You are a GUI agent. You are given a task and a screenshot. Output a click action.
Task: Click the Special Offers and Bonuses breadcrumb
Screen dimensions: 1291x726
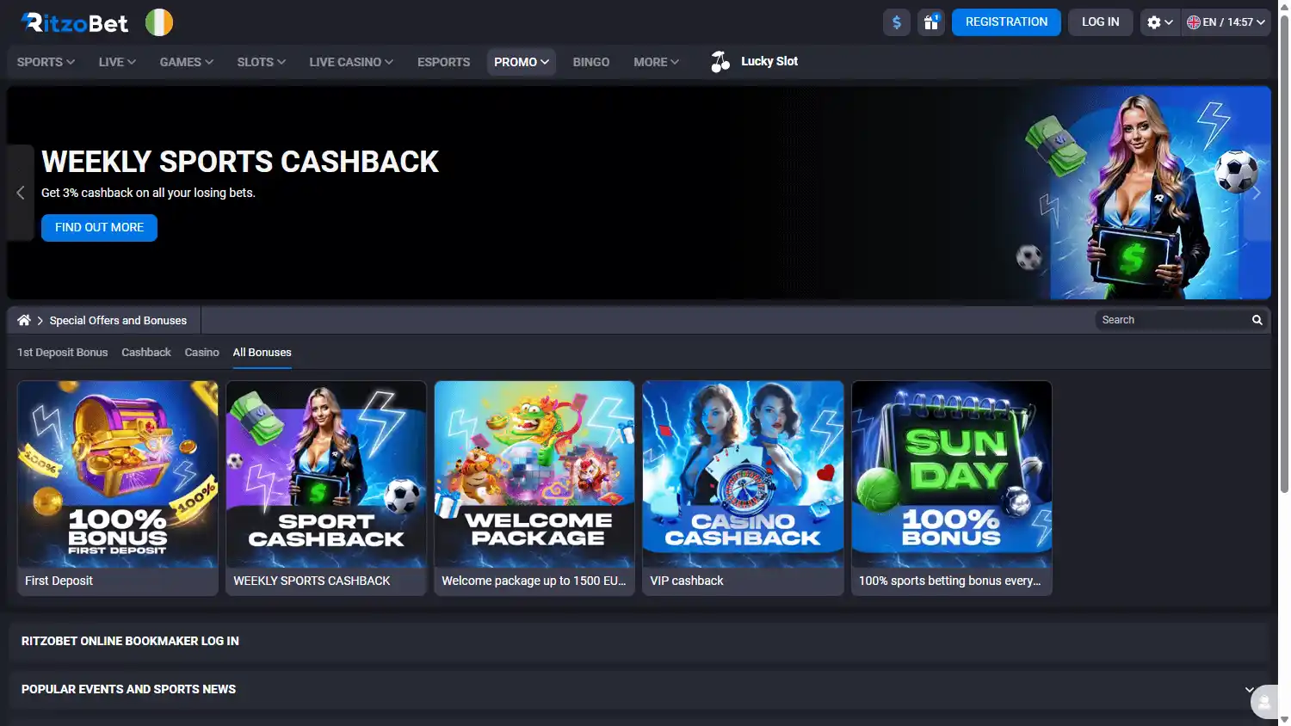[118, 320]
